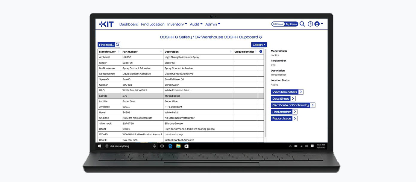Click the Find tool magnifier icon

118,45
